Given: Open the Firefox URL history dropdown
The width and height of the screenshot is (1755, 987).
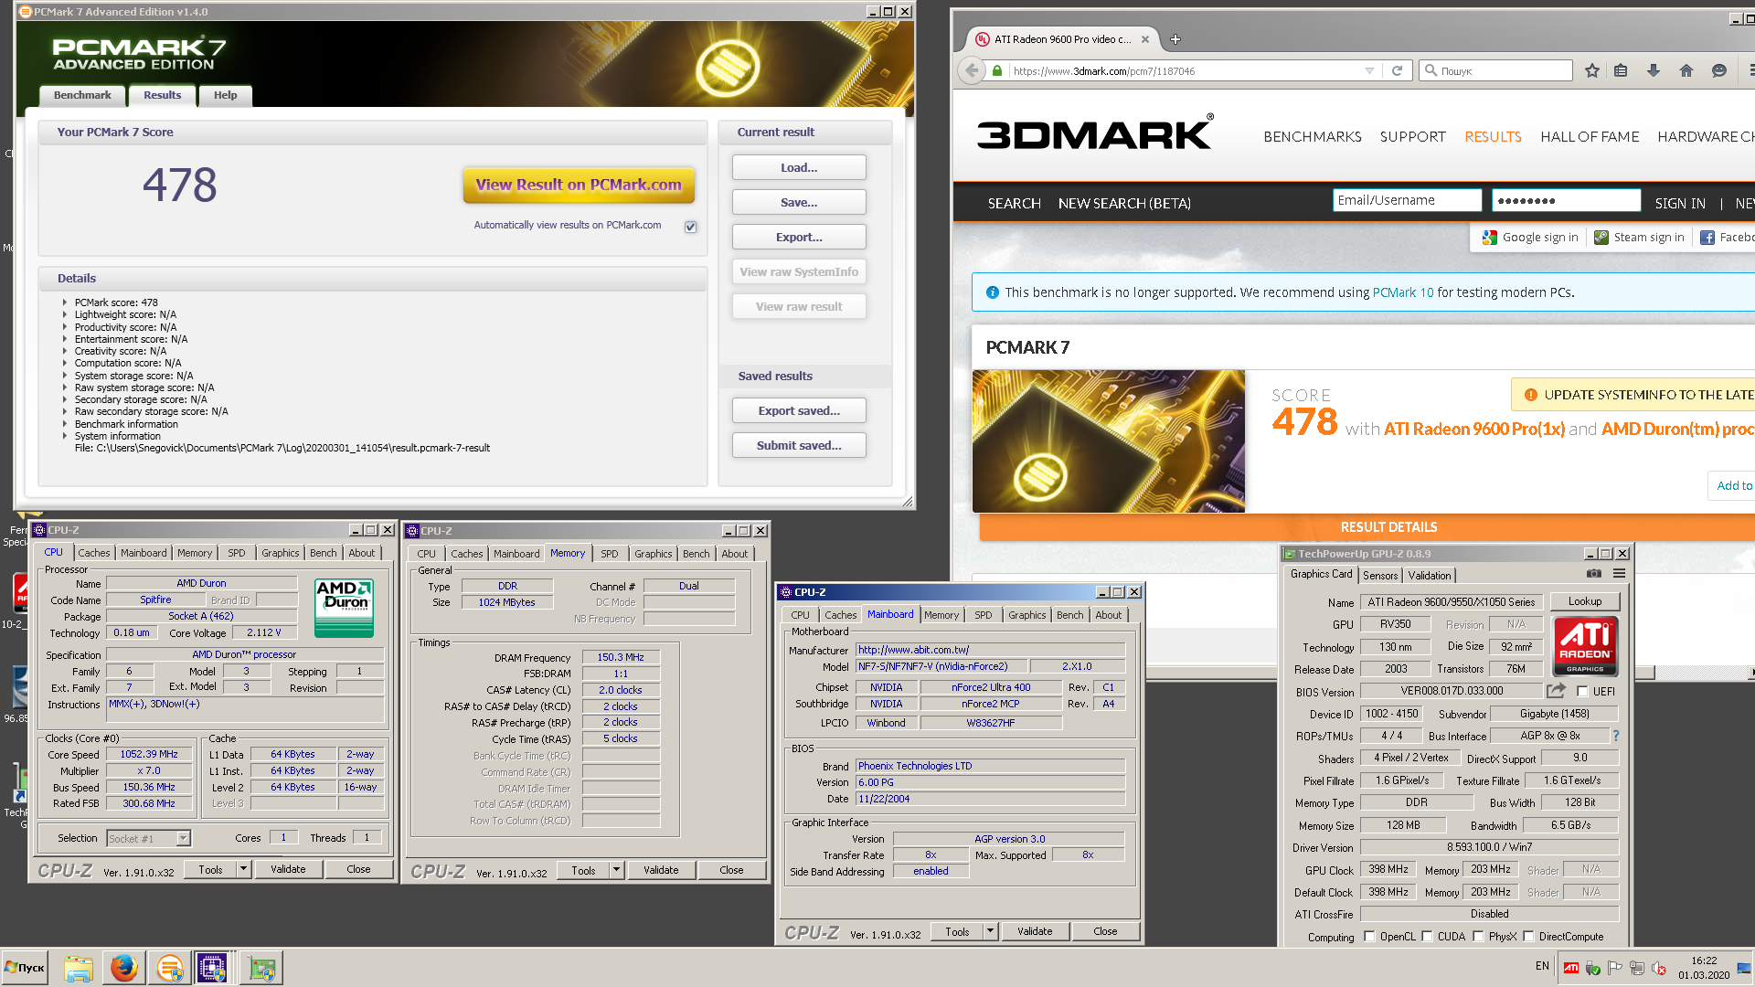Looking at the screenshot, I should [x=1369, y=70].
